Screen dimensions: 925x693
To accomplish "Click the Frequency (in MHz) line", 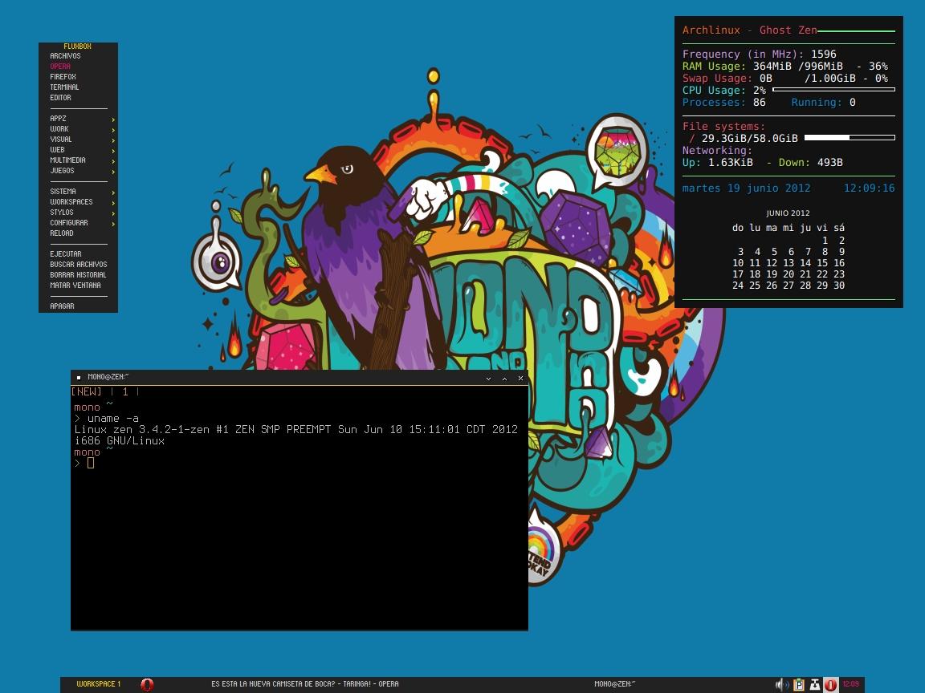I will click(760, 54).
